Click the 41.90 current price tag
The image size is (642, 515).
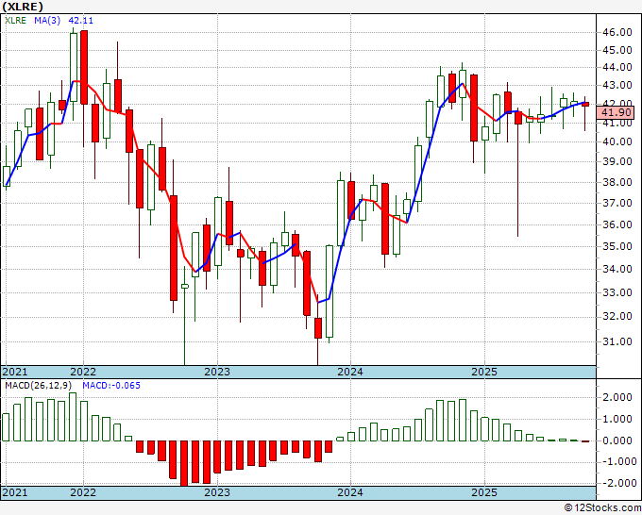617,112
